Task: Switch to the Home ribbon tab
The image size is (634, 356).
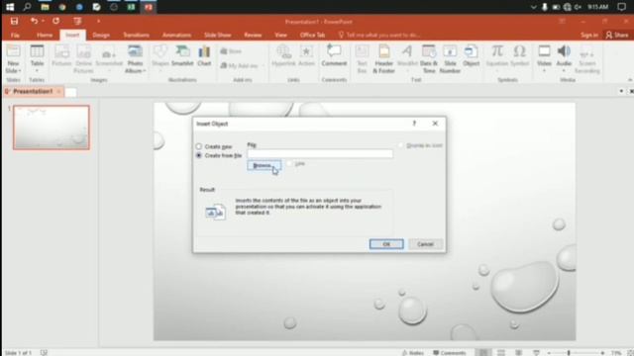Action: tap(45, 36)
